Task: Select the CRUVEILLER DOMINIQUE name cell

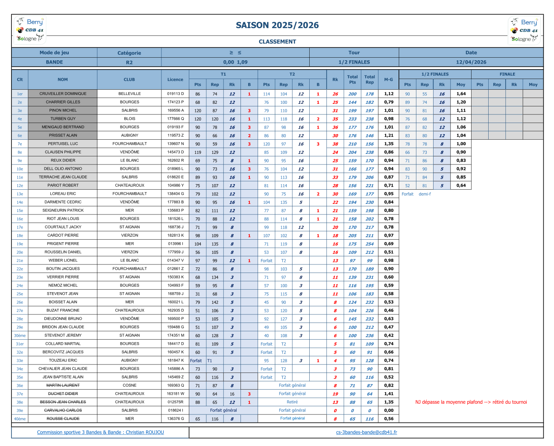Action: pos(63,94)
